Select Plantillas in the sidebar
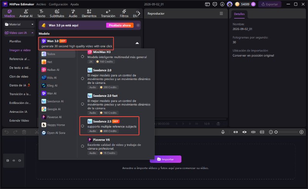The image size is (308, 189). (15, 41)
